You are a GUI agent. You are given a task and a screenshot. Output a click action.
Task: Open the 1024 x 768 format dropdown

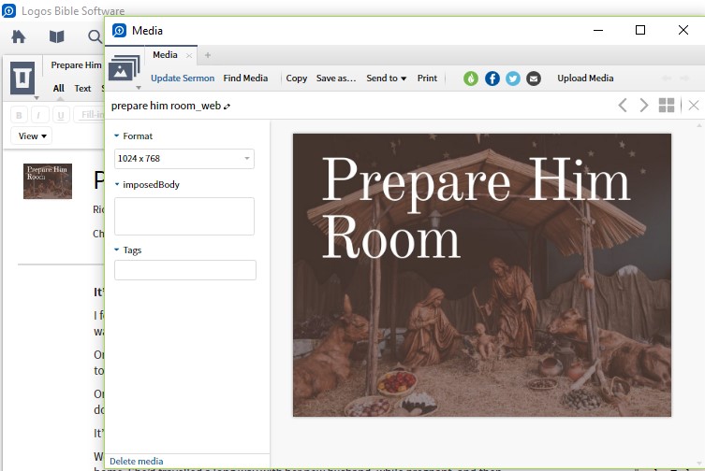184,159
